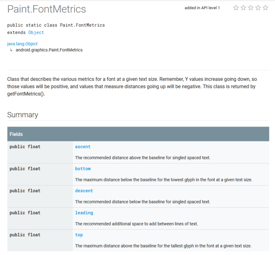Click android.graphics.Paint.FontMetrics in the class hierarchy
Screen dimensions: 275x255
pos(49,50)
